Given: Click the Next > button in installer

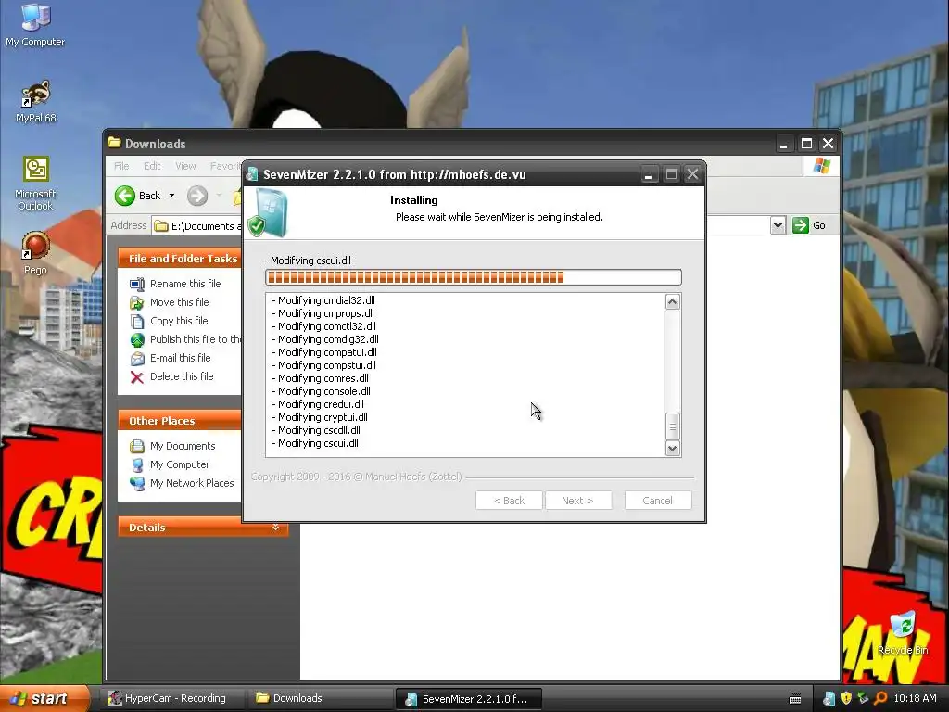Looking at the screenshot, I should coord(577,501).
